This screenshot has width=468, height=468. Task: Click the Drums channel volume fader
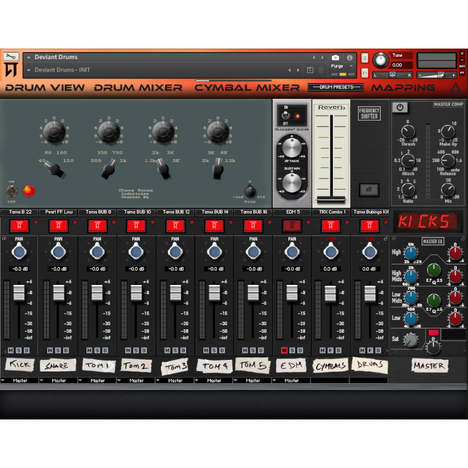(370, 294)
